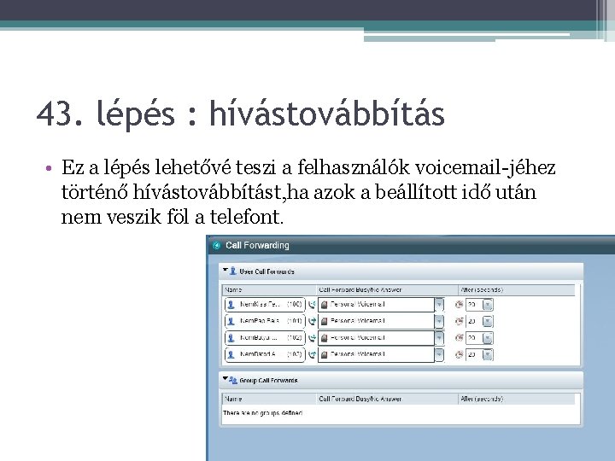Select Personal Voicemail text in extension 101 row
This screenshot has width=615, height=461.
[x=358, y=321]
